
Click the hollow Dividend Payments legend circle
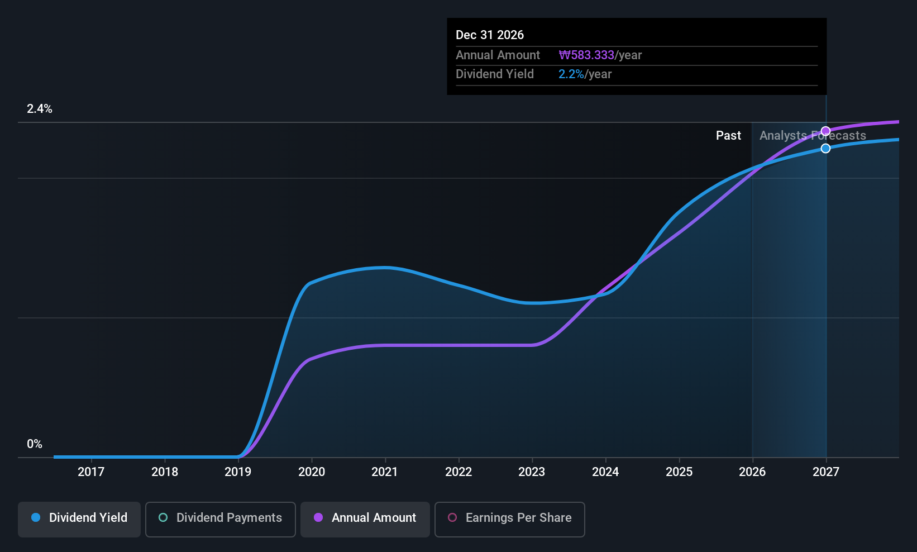[x=163, y=517]
